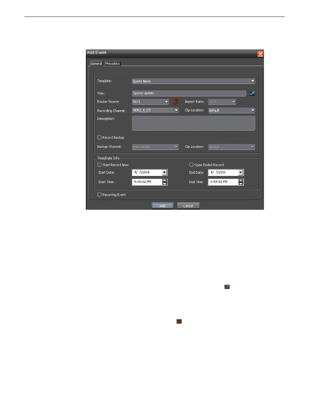Expand the Clip Location dropdown beside Recording Channel
The image size is (309, 401).
[x=232, y=110]
